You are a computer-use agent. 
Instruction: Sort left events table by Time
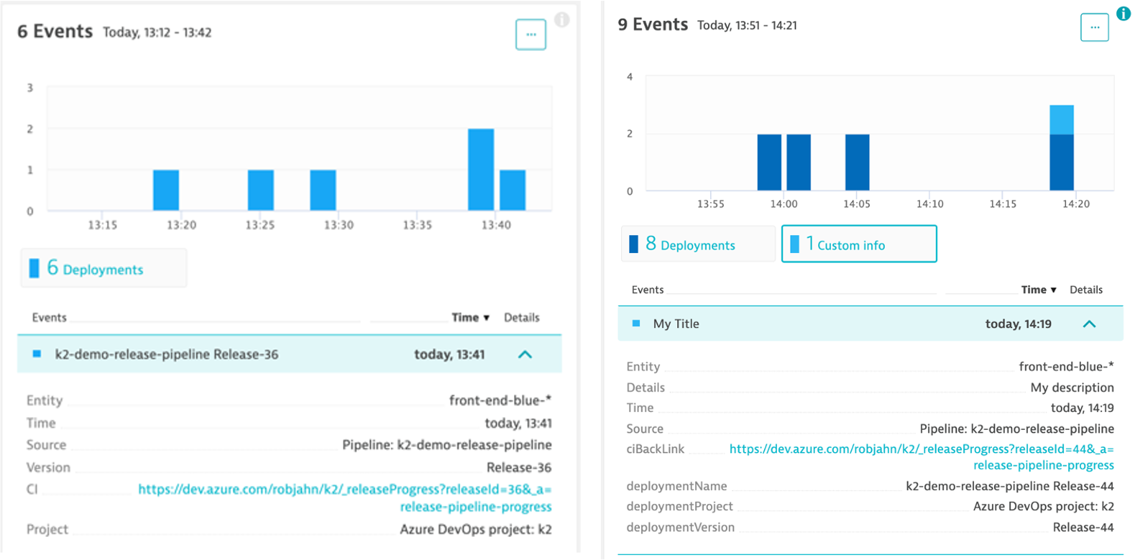tap(470, 317)
